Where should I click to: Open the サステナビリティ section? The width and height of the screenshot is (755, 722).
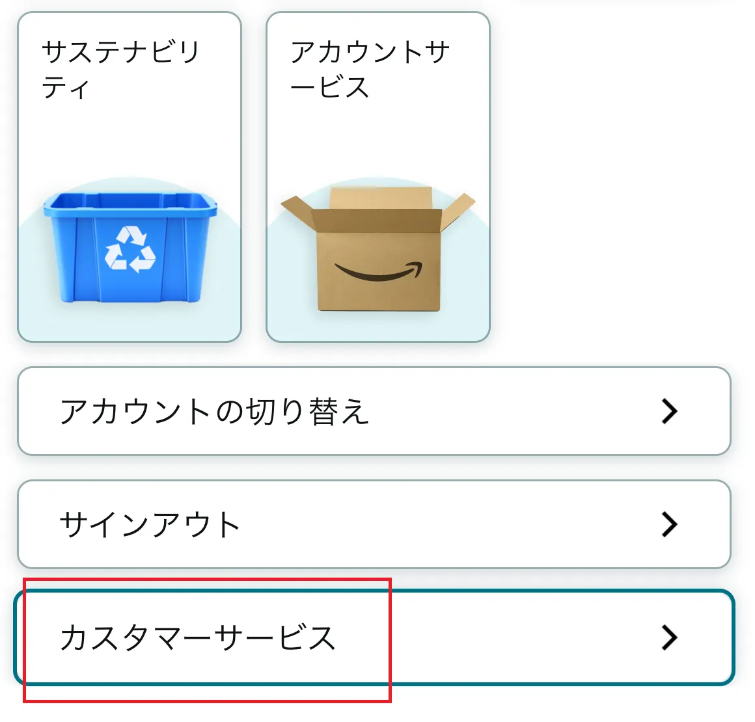point(130,176)
